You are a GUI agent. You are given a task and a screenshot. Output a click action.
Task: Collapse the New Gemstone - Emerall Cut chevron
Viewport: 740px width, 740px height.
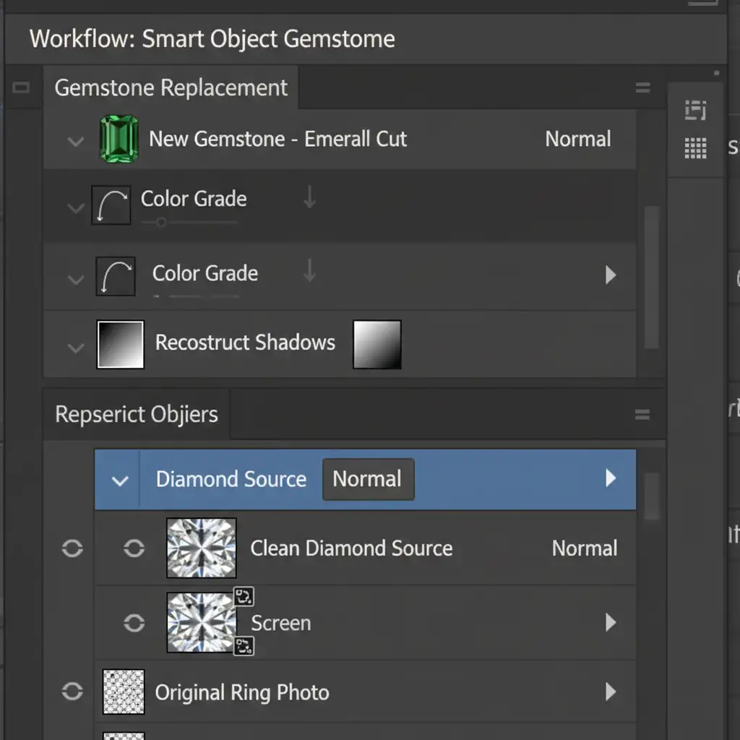(x=76, y=141)
